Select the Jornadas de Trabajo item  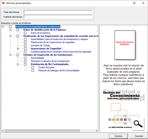tap(40, 45)
